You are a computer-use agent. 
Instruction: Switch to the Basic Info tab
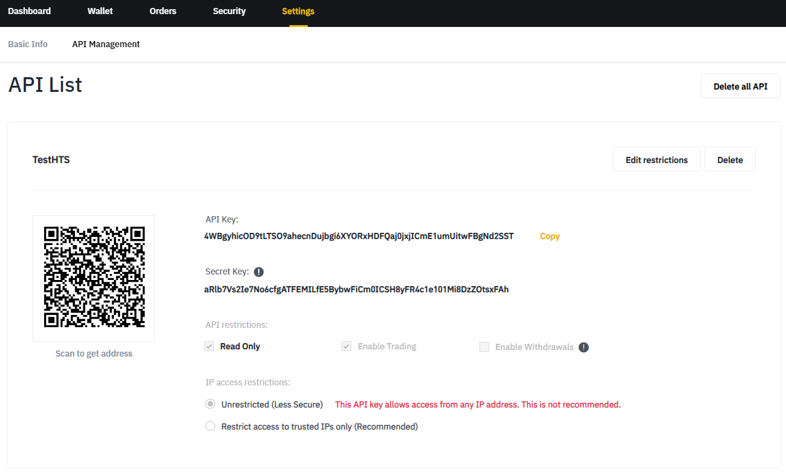pos(28,44)
